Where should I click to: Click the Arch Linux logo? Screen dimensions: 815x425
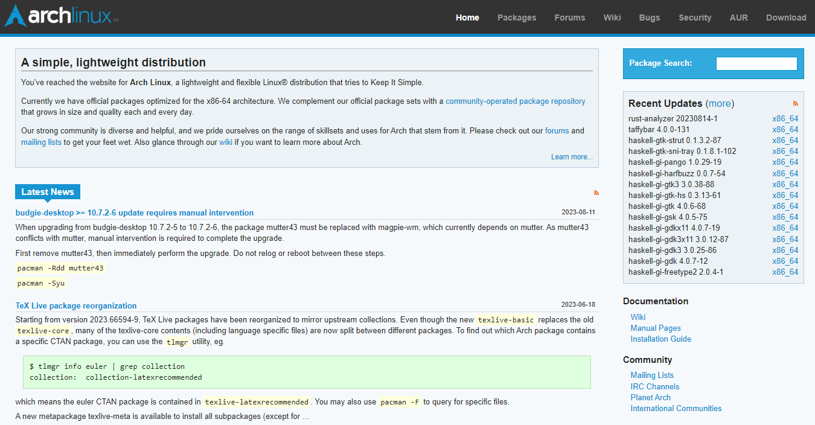coord(61,16)
